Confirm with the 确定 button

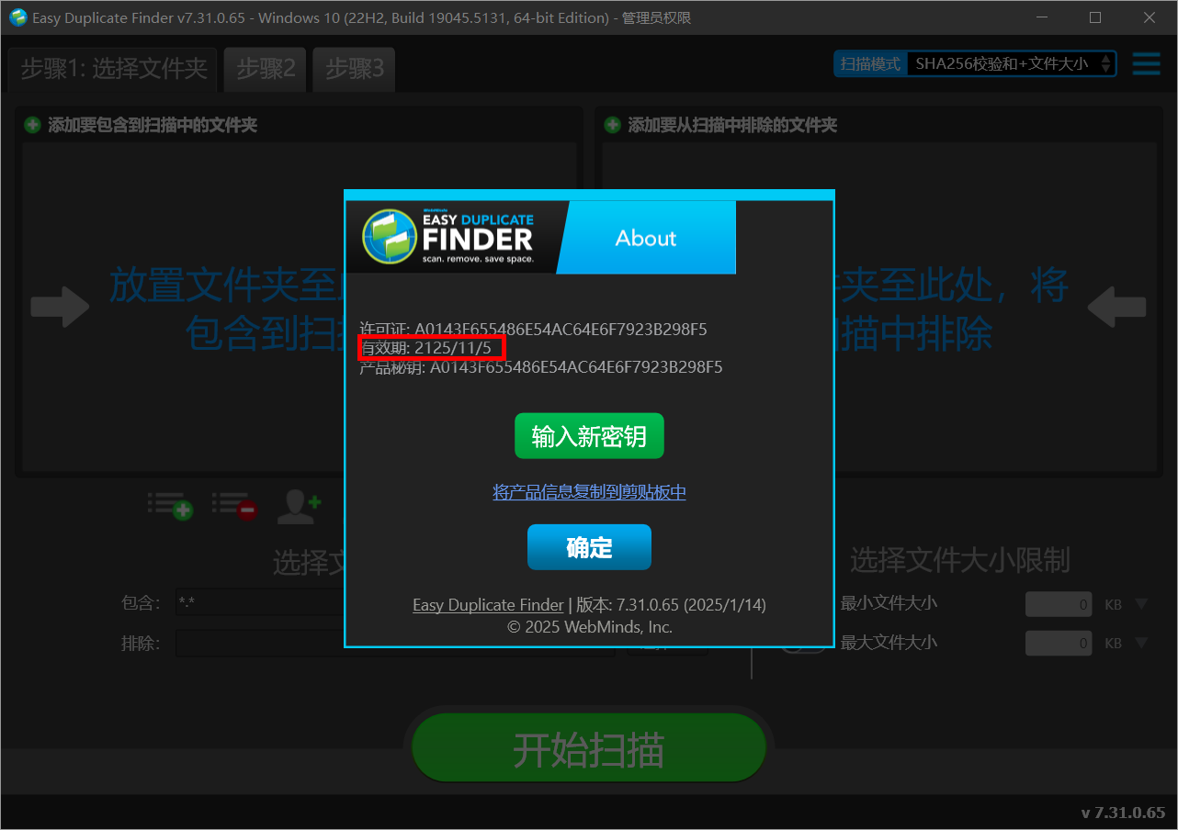point(589,546)
